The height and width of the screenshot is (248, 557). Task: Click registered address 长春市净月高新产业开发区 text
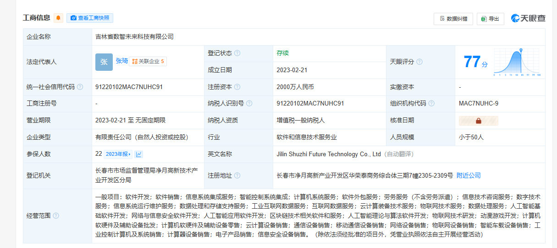365,175
